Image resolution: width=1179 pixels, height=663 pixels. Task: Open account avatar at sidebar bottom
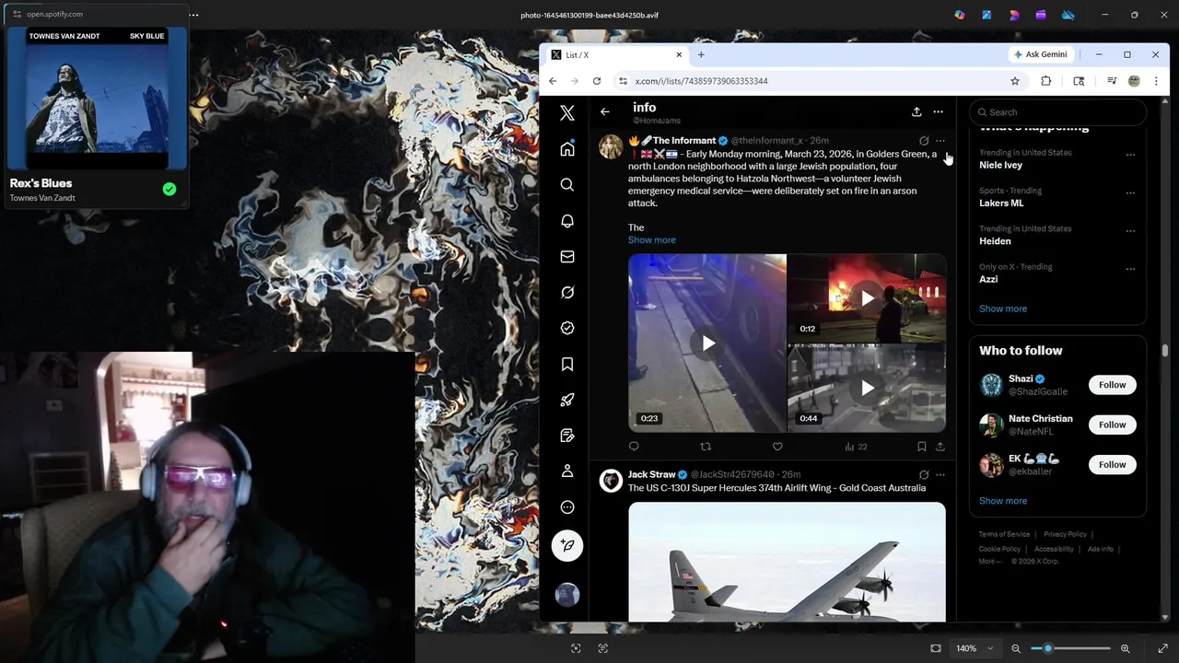click(x=567, y=595)
